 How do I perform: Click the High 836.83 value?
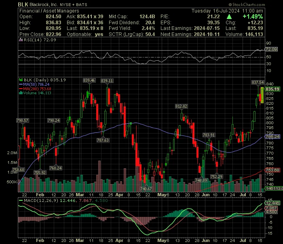click(x=53, y=23)
